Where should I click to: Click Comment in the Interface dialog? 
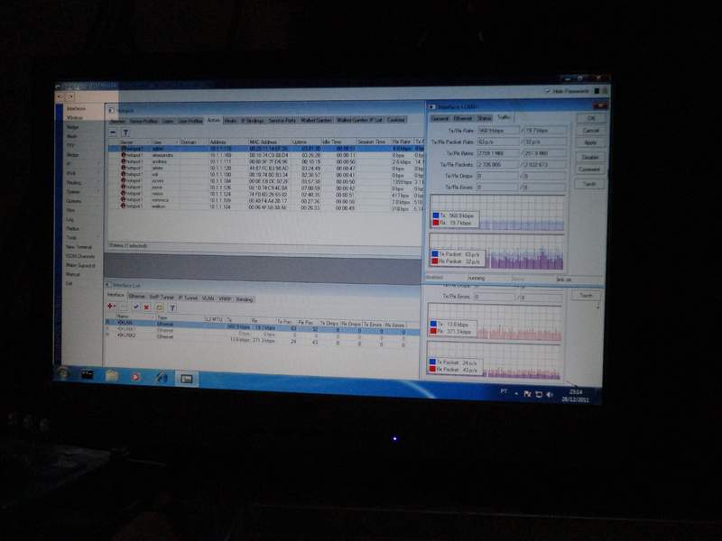[590, 170]
